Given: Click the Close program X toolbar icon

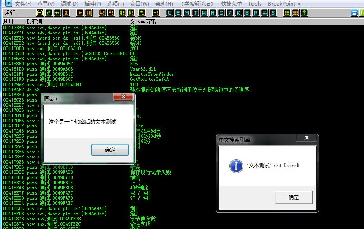Looking at the screenshot, I should coord(66,13).
